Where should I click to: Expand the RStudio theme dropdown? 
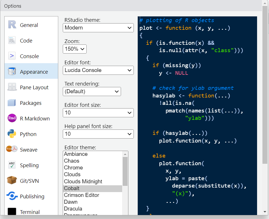[x=98, y=28]
